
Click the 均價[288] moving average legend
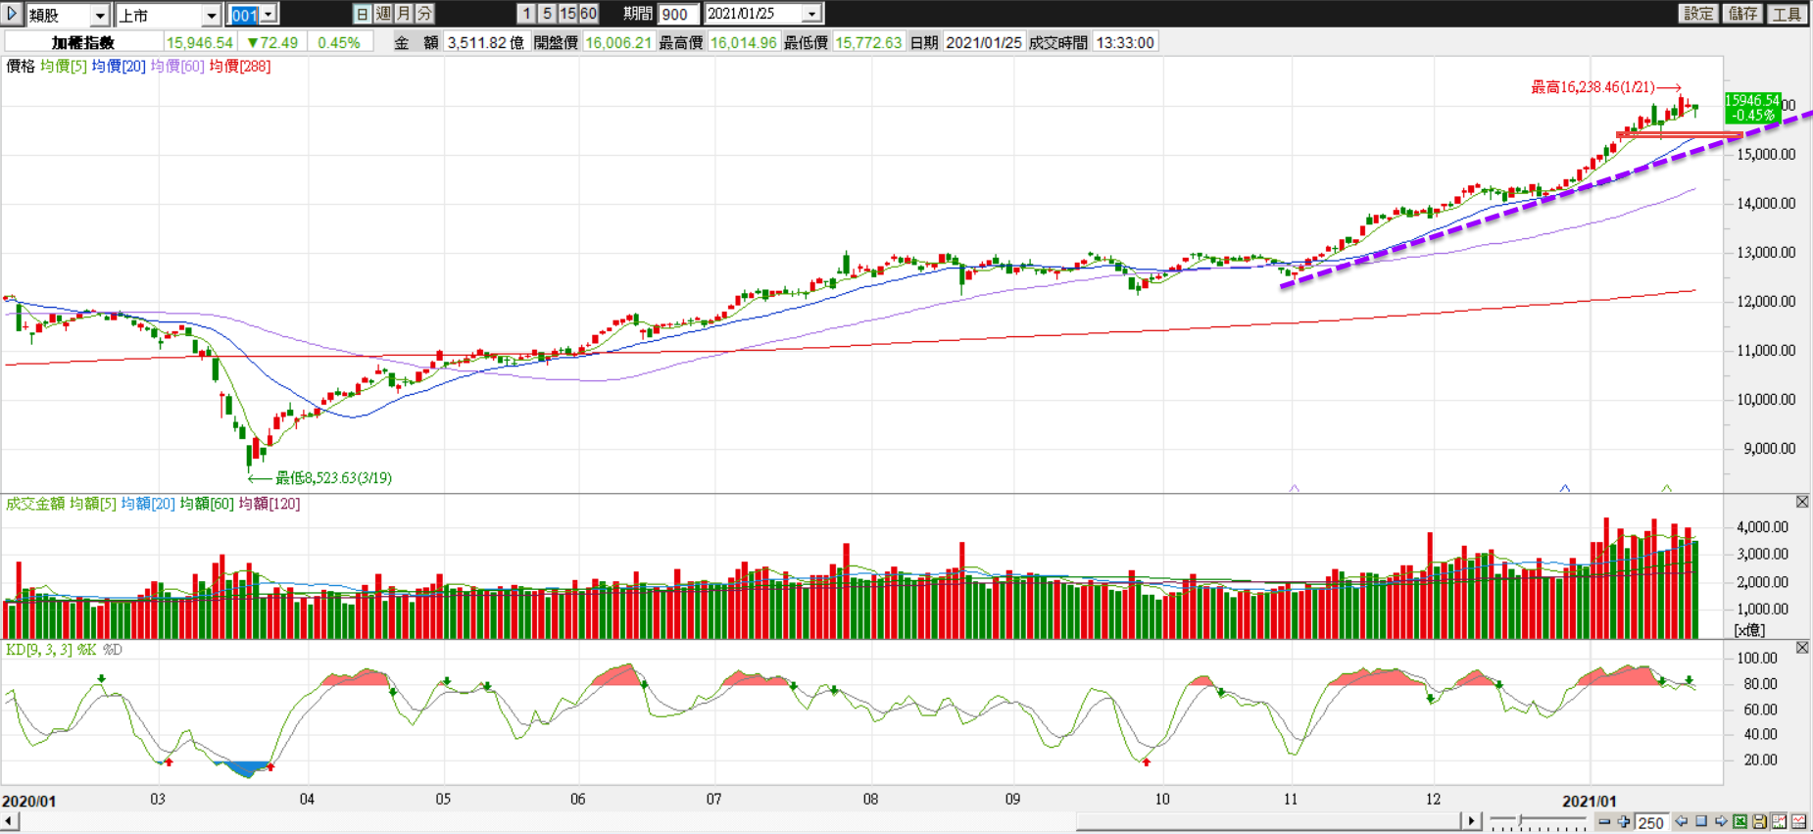240,66
